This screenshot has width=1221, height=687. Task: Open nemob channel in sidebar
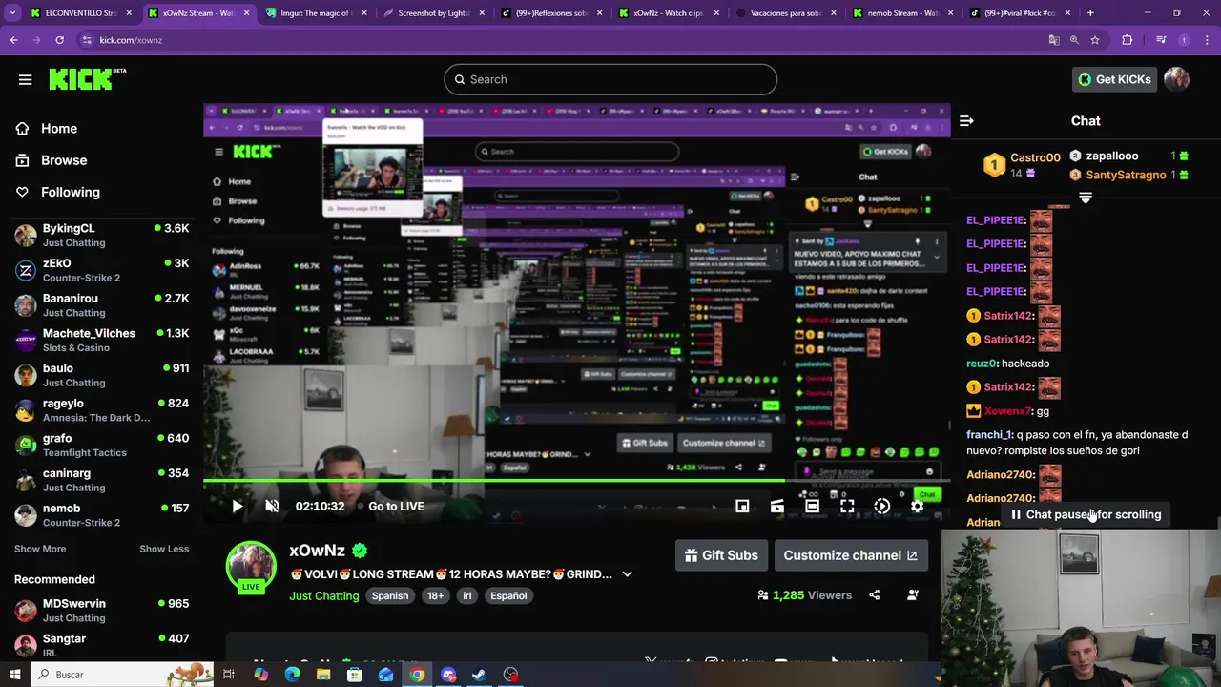click(101, 515)
